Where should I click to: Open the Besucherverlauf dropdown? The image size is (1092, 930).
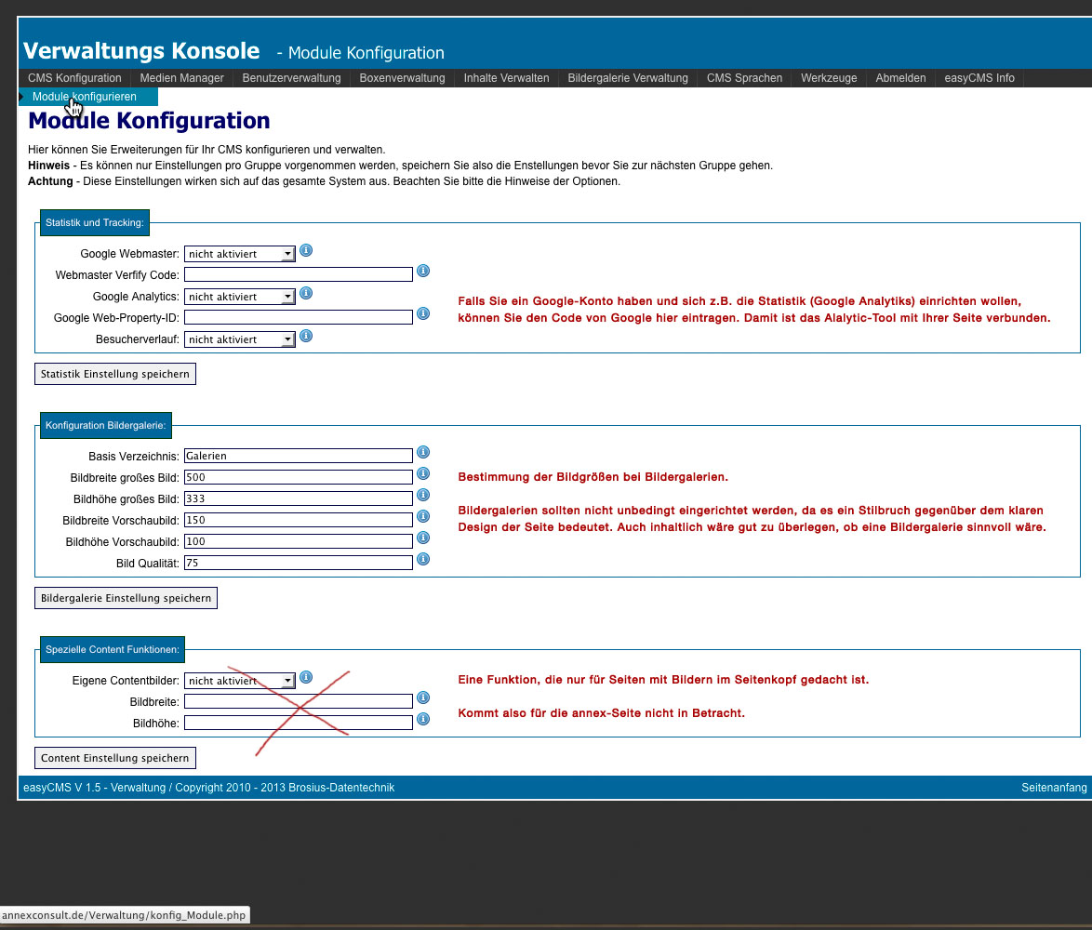pyautogui.click(x=239, y=339)
